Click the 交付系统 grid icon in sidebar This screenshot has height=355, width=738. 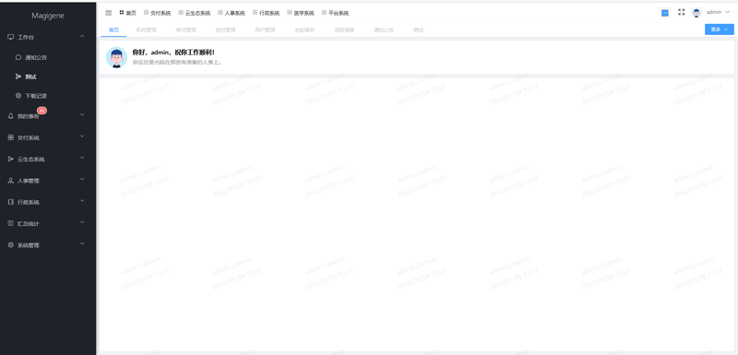[x=11, y=137]
